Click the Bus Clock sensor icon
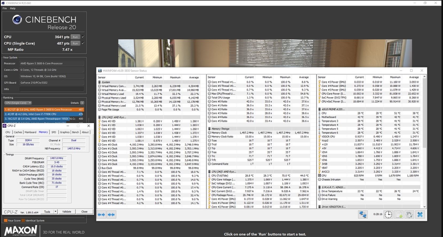The image size is (443, 237). point(99,168)
